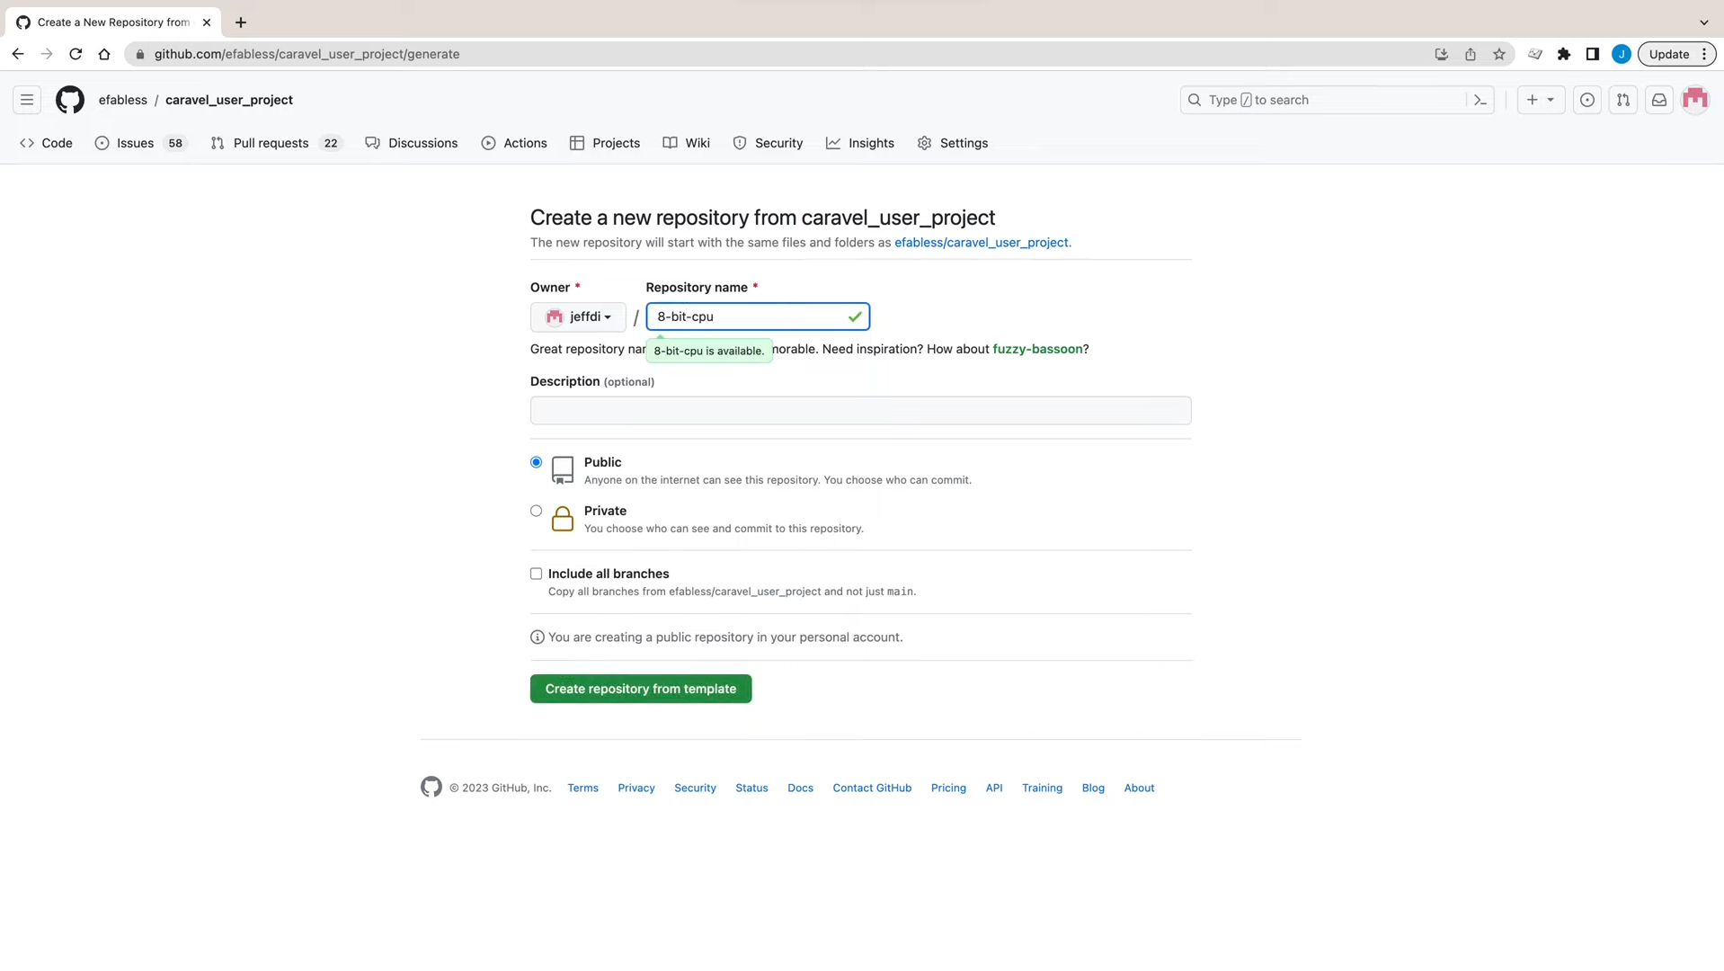The image size is (1724, 971).
Task: Switch to the Pull requests tab
Action: click(x=276, y=143)
